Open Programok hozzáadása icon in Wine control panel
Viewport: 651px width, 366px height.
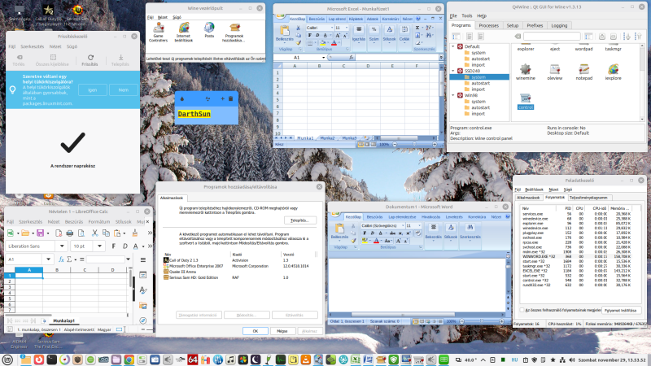pyautogui.click(x=234, y=33)
